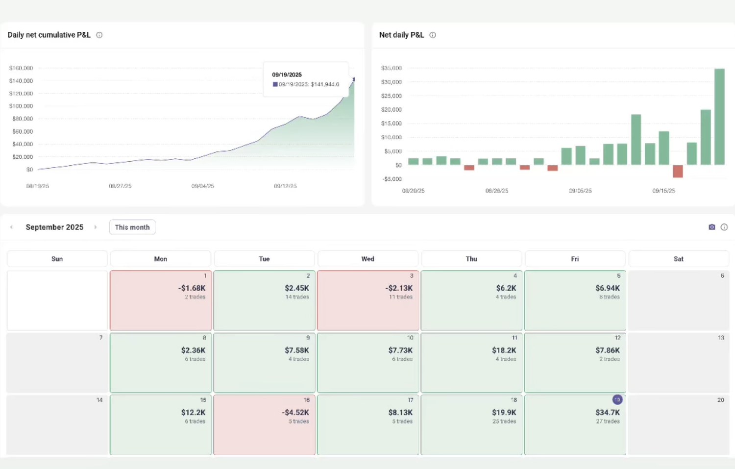Select the $34.7K day with 27 trades
735x469 pixels.
[575, 425]
